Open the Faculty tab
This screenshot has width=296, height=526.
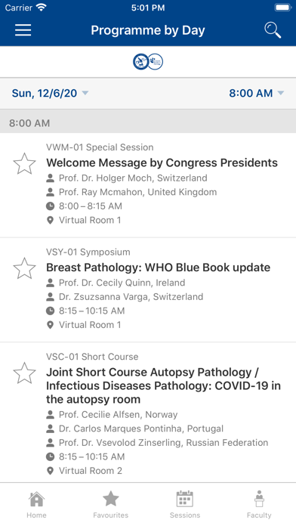coord(259,504)
